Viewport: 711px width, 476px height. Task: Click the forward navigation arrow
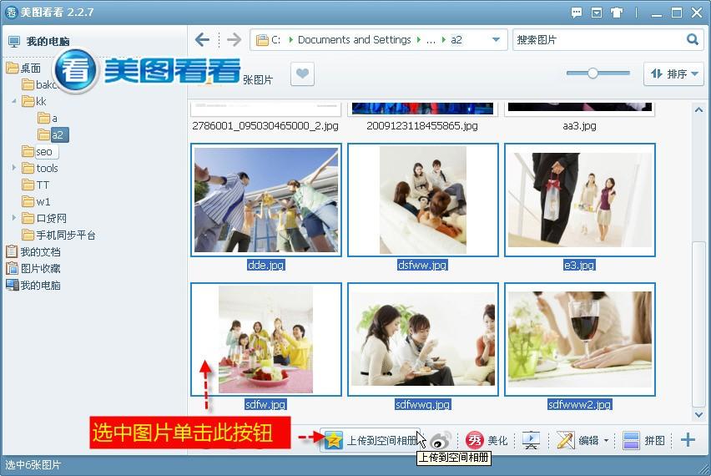click(234, 40)
